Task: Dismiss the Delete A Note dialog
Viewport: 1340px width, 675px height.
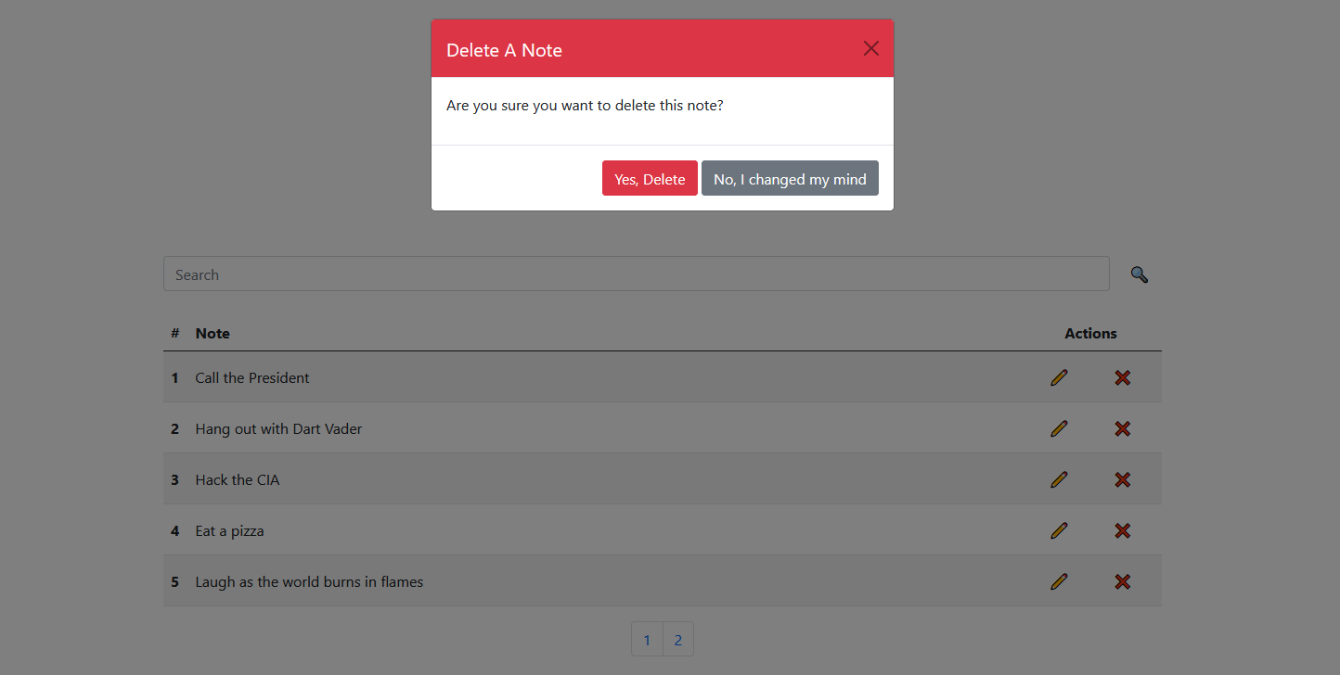Action: coord(870,47)
